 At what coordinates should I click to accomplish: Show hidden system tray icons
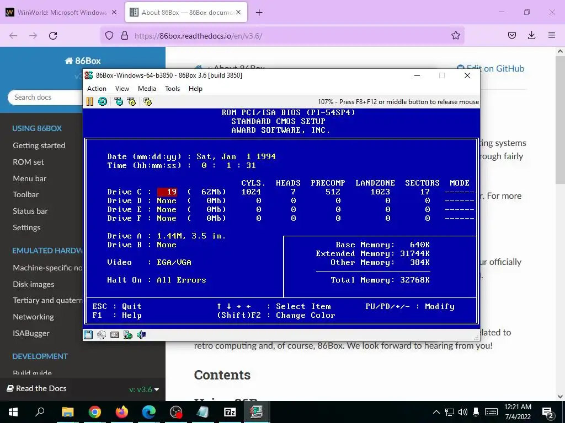click(436, 412)
